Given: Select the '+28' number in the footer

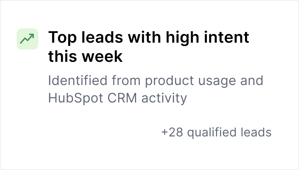Looking at the screenshot, I should click(172, 132).
